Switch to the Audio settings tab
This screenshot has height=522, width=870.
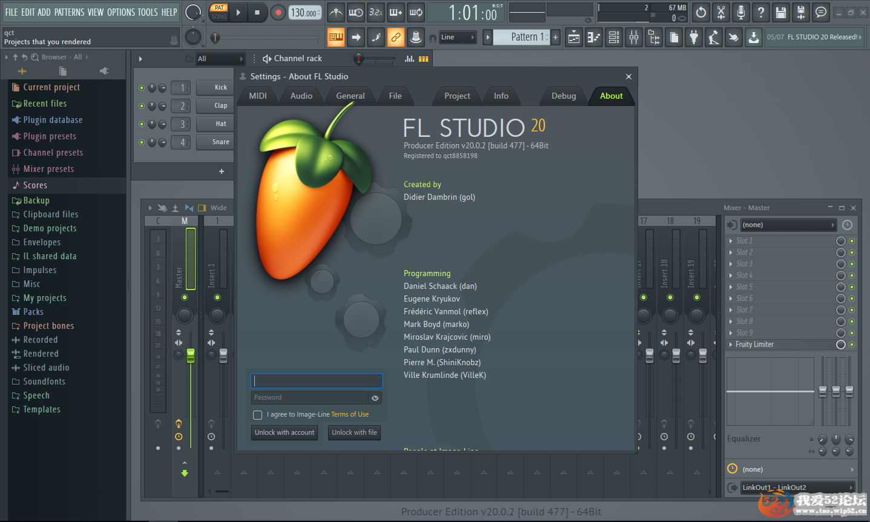click(301, 96)
